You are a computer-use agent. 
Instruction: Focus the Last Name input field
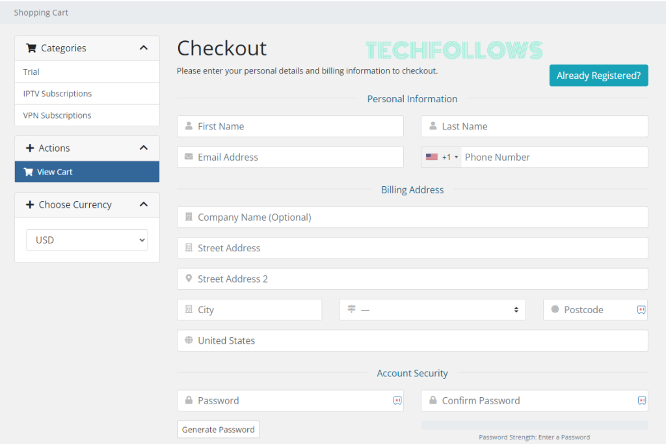click(535, 126)
